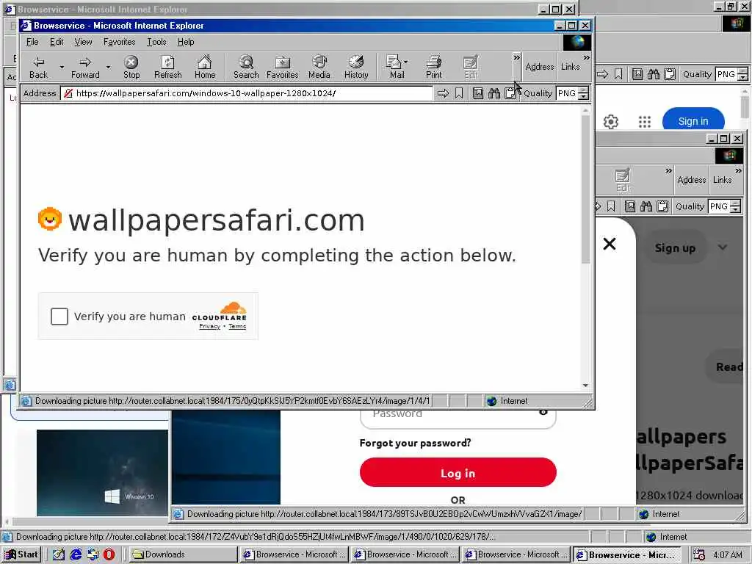Show the History pane
This screenshot has width=752, height=564.
[356, 68]
